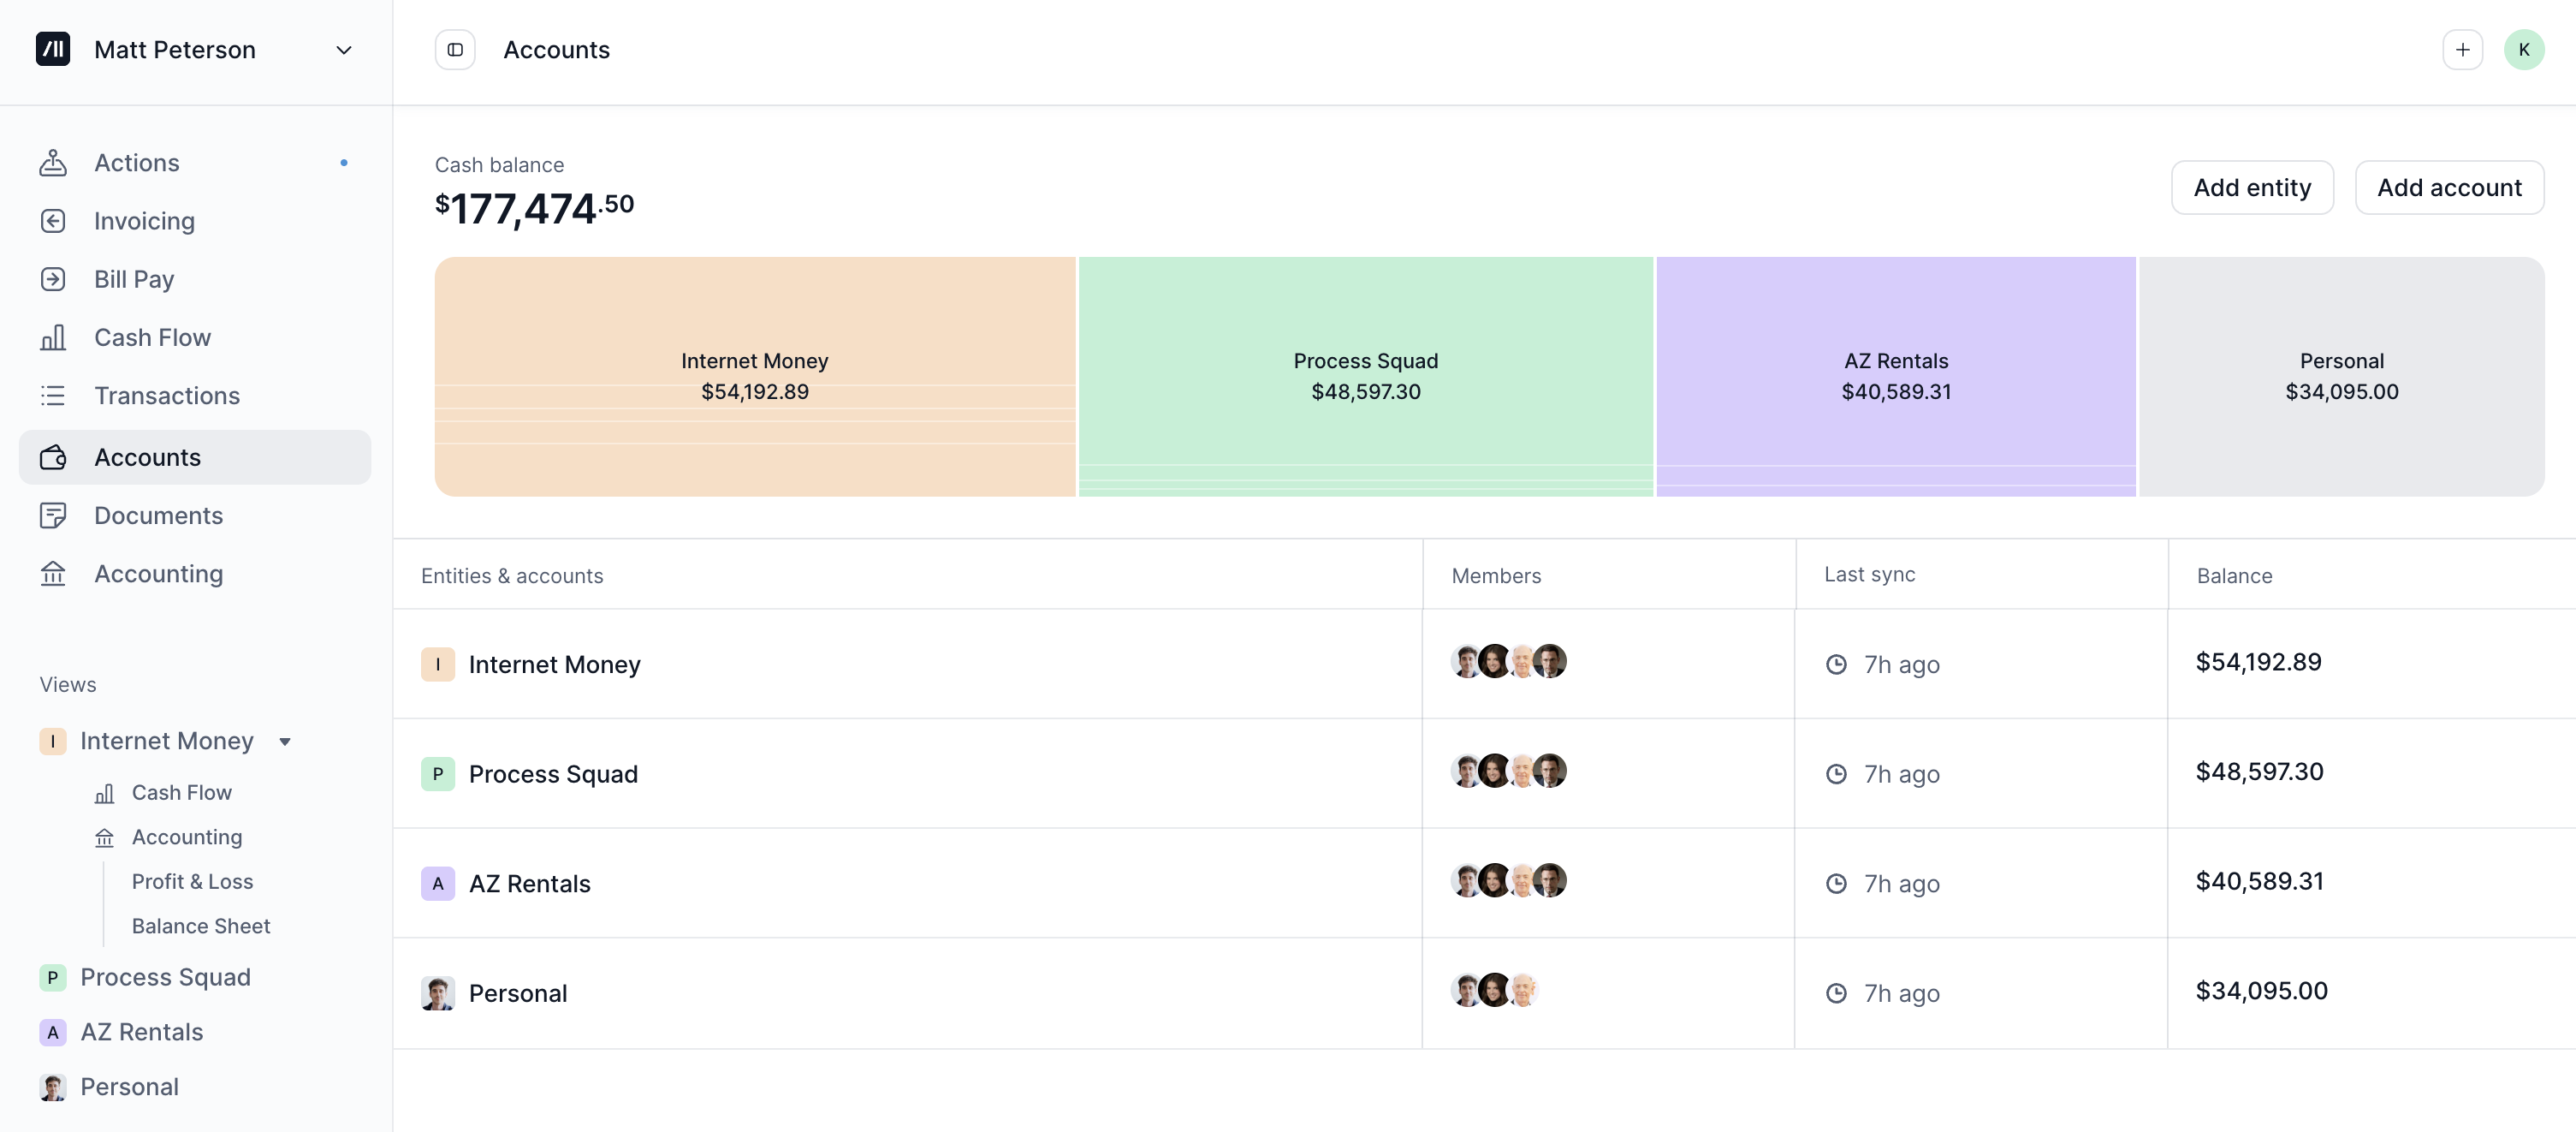2576x1132 pixels.
Task: Open the Personal row in accounts table
Action: point(518,993)
